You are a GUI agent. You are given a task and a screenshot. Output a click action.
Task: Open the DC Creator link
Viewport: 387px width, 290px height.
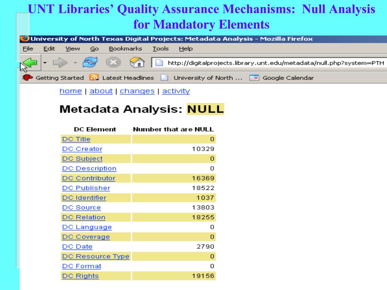(82, 149)
